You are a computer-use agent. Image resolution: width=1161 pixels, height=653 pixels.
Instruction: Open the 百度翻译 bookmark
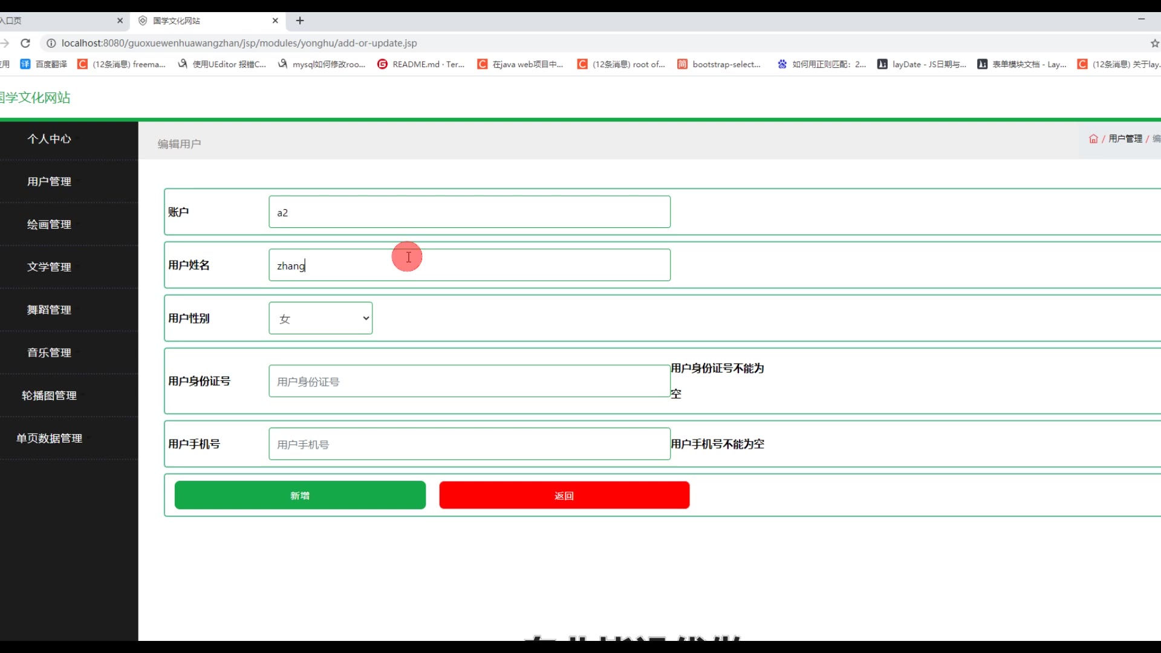pos(44,64)
